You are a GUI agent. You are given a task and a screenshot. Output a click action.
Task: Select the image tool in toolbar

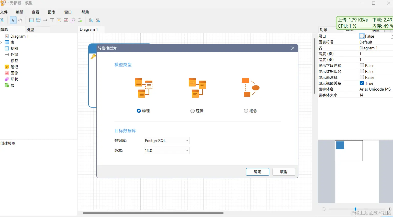tap(66, 20)
